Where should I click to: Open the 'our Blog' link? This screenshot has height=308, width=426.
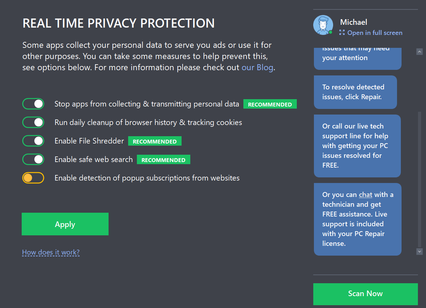pyautogui.click(x=258, y=67)
